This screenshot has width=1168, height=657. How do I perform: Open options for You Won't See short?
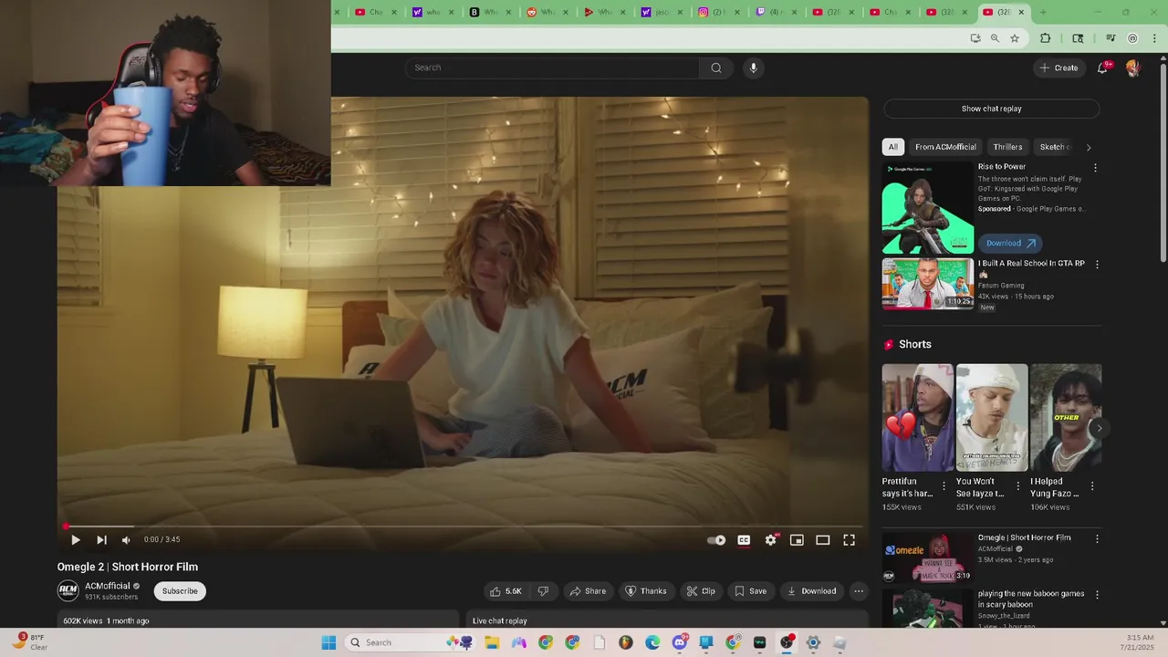coord(1018,486)
